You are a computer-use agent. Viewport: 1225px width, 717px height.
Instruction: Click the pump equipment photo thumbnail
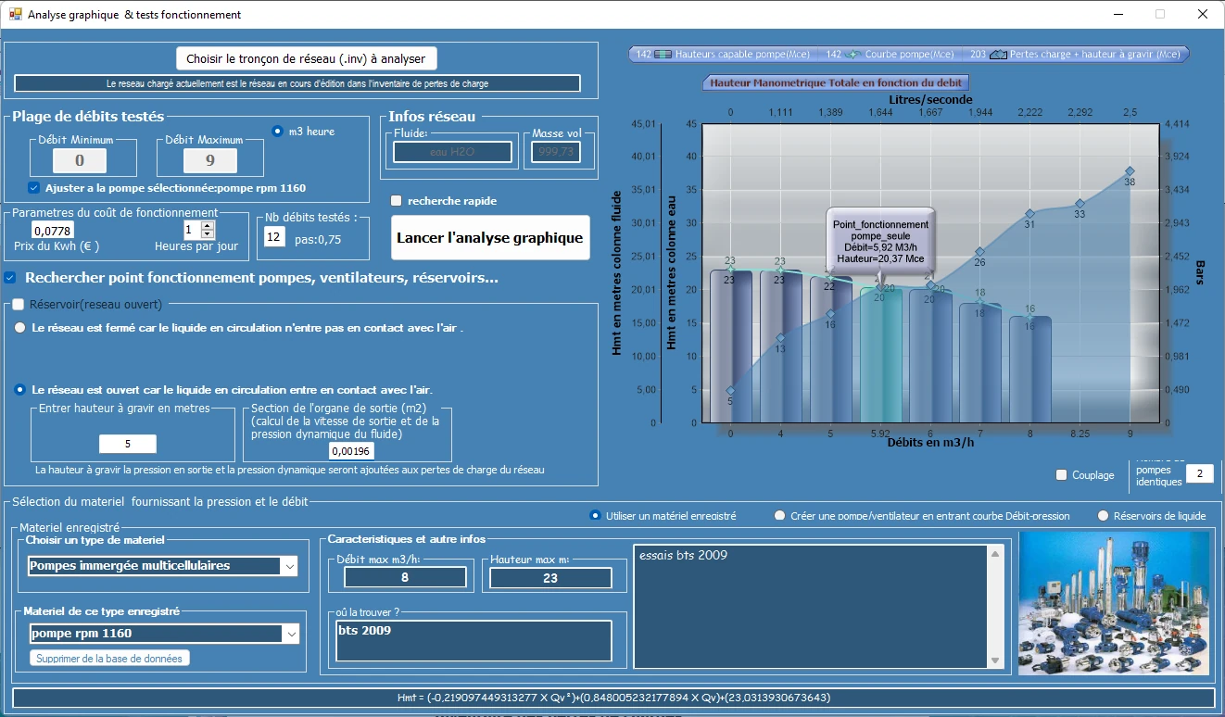pyautogui.click(x=1113, y=603)
